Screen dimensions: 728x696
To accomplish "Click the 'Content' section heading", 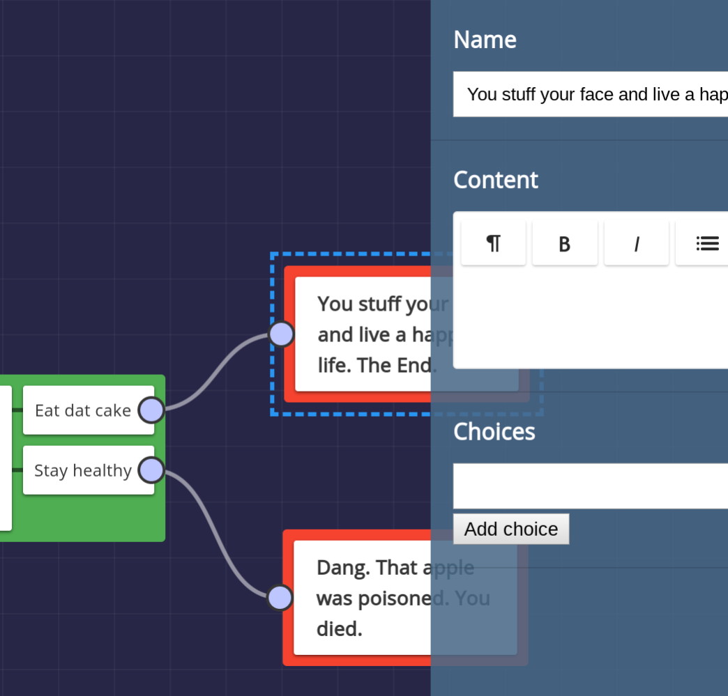I will tap(496, 180).
